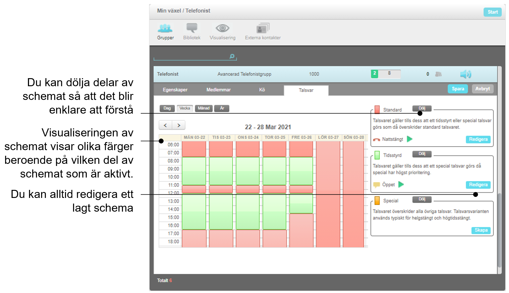509x293 pixels.
Task: Hide the Tidsstyrd schedule with Dölj
Action: click(422, 154)
